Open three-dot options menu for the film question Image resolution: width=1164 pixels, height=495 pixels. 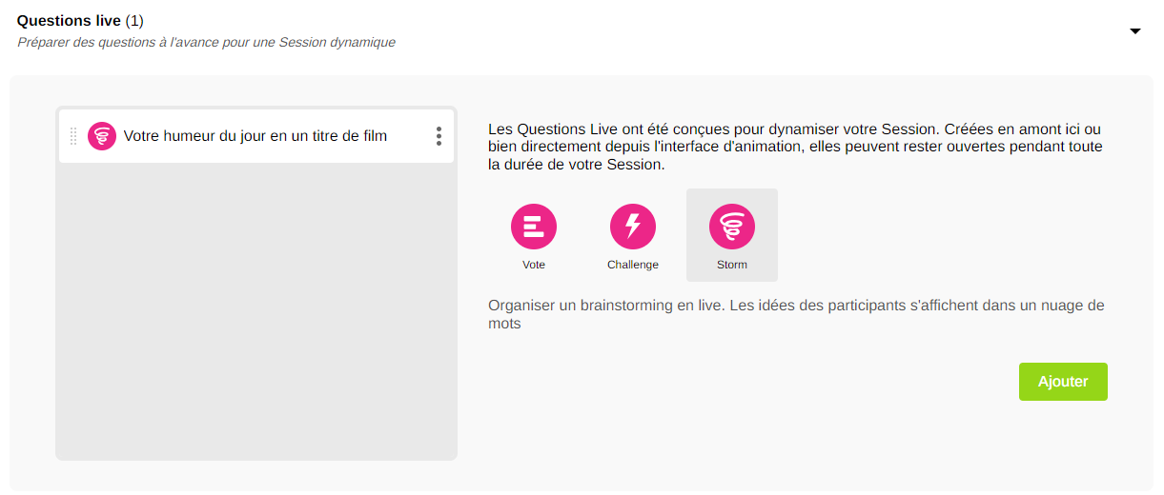(x=439, y=136)
